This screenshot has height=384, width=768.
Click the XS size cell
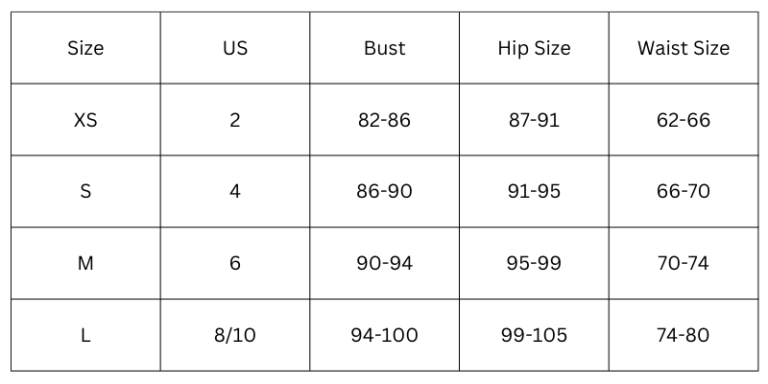pos(85,120)
